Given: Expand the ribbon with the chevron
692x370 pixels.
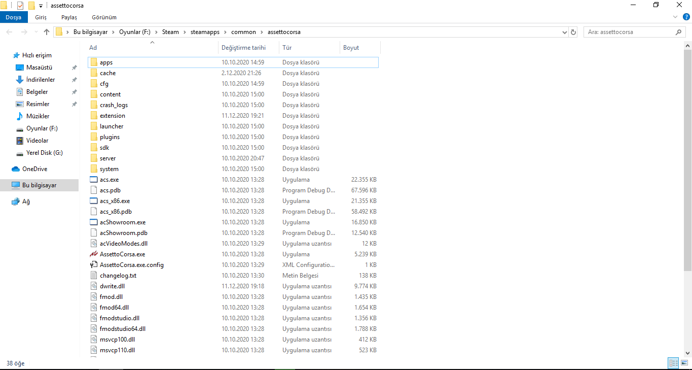Looking at the screenshot, I should 675,17.
